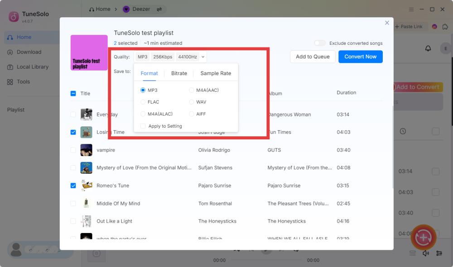The image size is (453, 267).
Task: Click the 256Kbps quality chip
Action: click(x=163, y=57)
